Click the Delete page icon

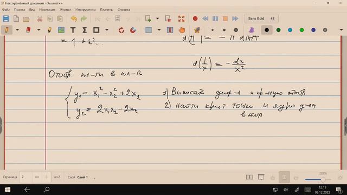click(x=168, y=18)
